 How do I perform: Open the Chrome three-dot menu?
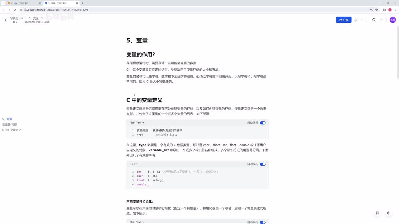coord(395,10)
